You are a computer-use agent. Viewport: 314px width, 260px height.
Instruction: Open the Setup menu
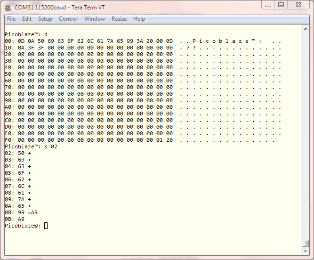coord(45,19)
